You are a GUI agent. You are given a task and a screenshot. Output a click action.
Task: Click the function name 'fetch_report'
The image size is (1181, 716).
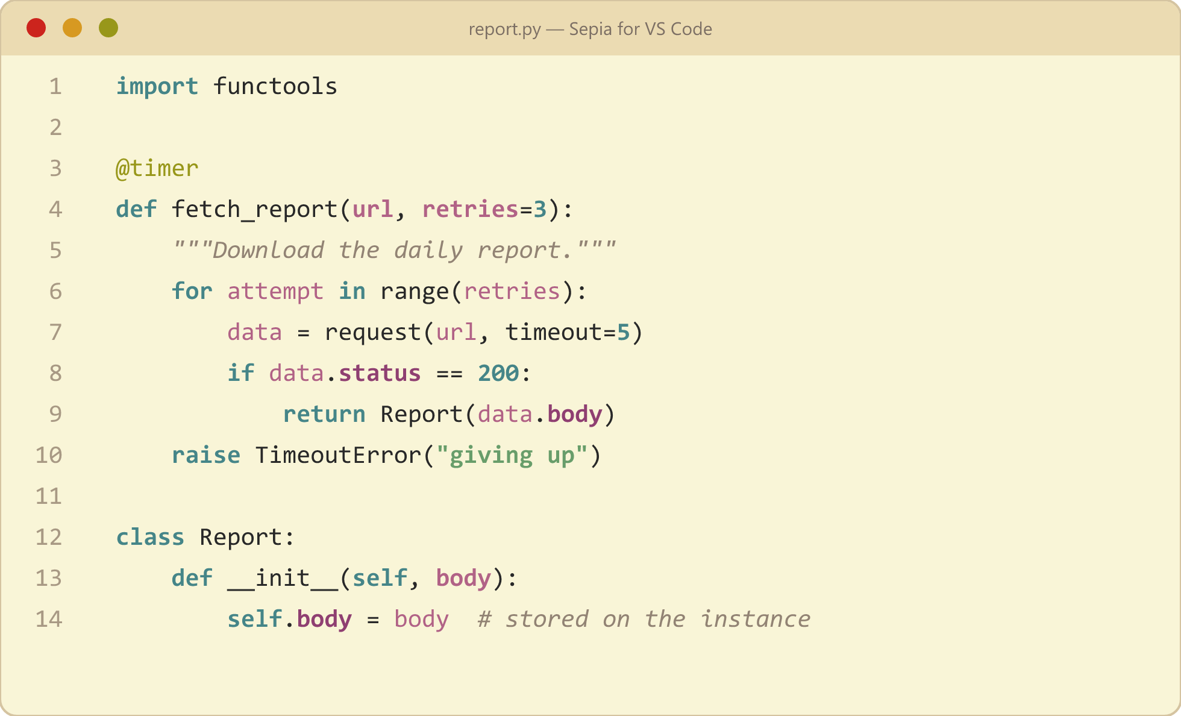click(254, 209)
